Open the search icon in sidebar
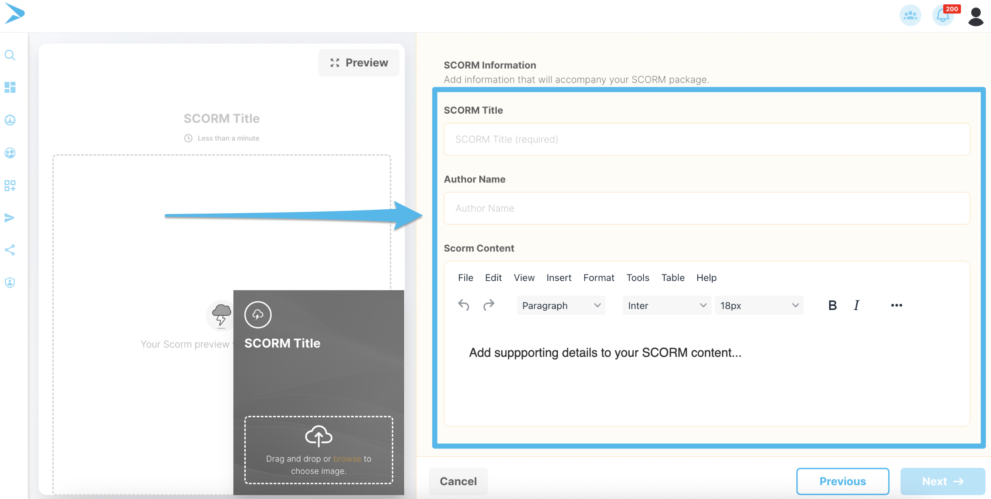This screenshot has width=991, height=499. (x=10, y=55)
